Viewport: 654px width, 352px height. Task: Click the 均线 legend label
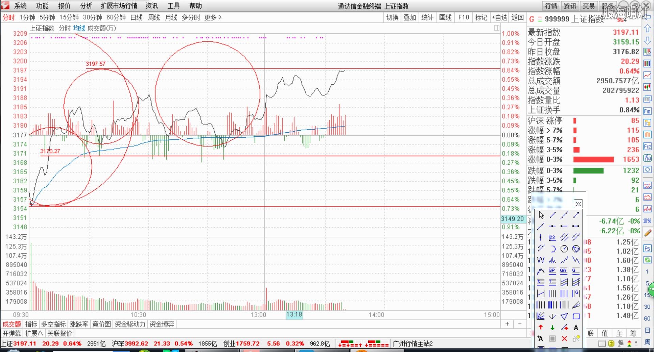[79, 28]
